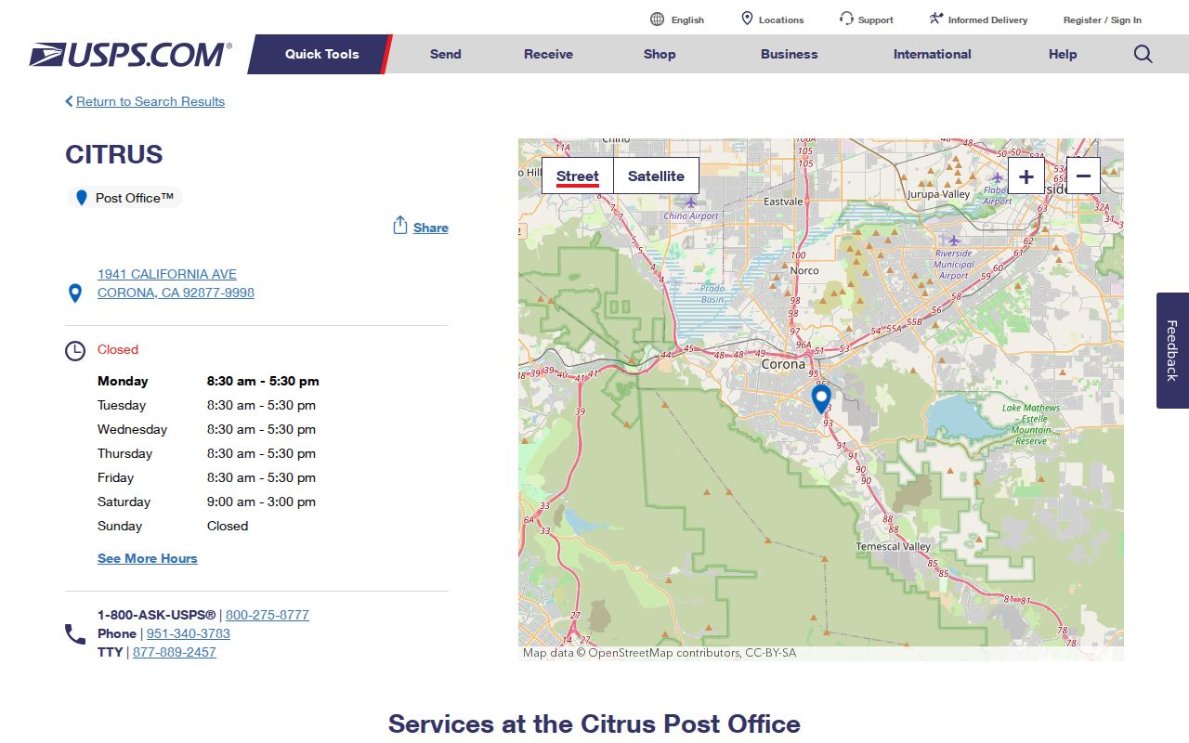This screenshot has width=1189, height=743.
Task: Open the search magnifier icon
Action: point(1143,54)
